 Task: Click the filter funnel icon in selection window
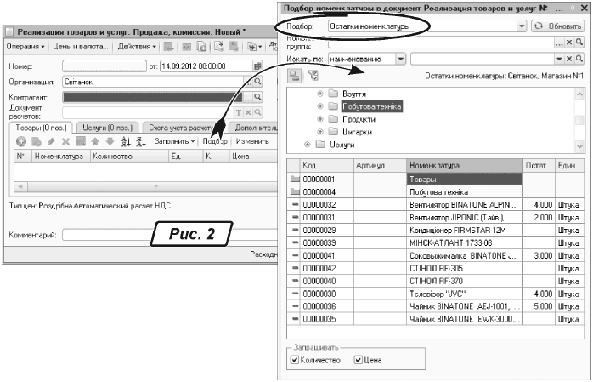(313, 76)
